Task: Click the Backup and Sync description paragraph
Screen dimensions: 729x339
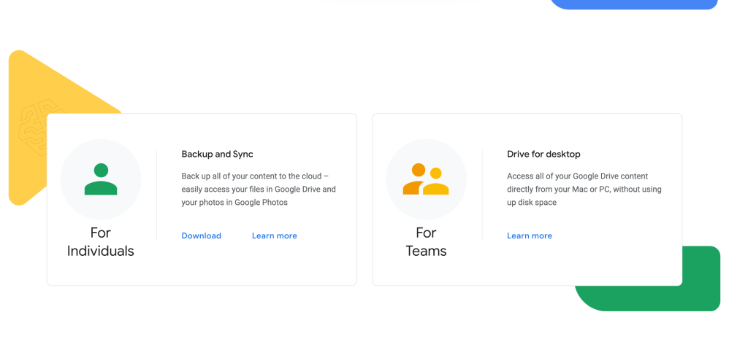Action: tap(259, 190)
